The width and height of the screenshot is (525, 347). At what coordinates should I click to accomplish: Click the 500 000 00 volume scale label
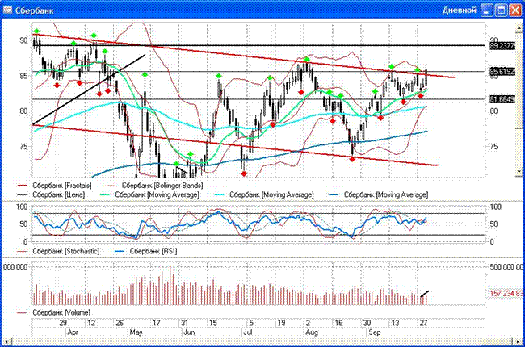click(x=506, y=266)
